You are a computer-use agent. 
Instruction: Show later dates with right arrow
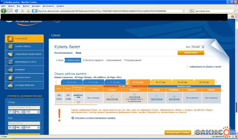[x=216, y=82]
